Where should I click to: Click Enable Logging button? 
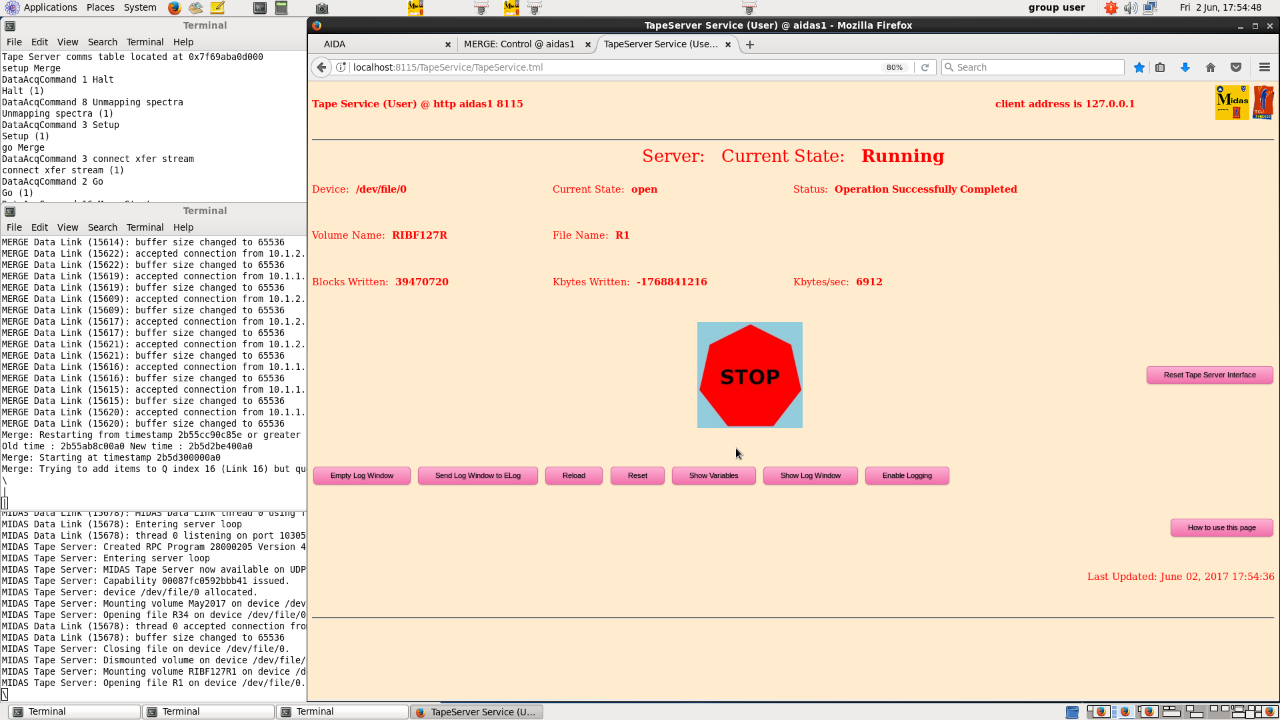[907, 476]
